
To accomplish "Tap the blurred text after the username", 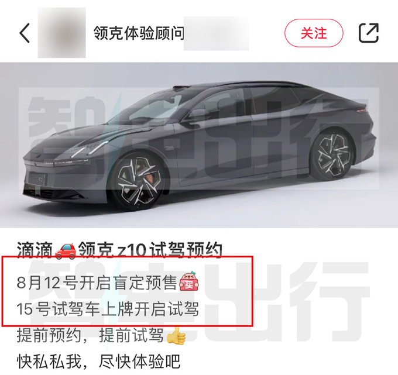I will click(x=216, y=33).
